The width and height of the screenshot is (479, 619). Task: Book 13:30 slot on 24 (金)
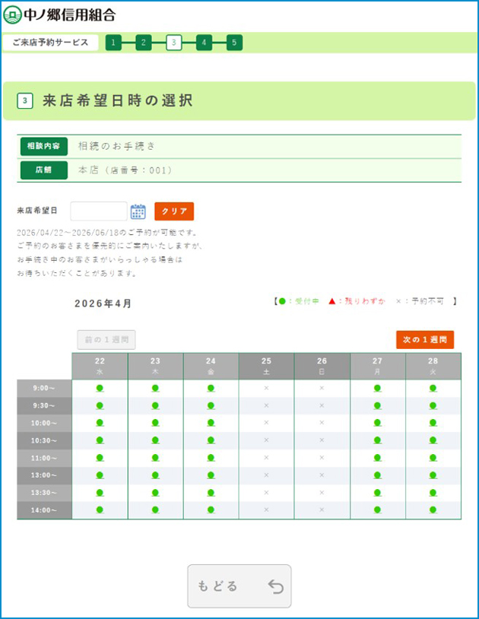click(211, 493)
